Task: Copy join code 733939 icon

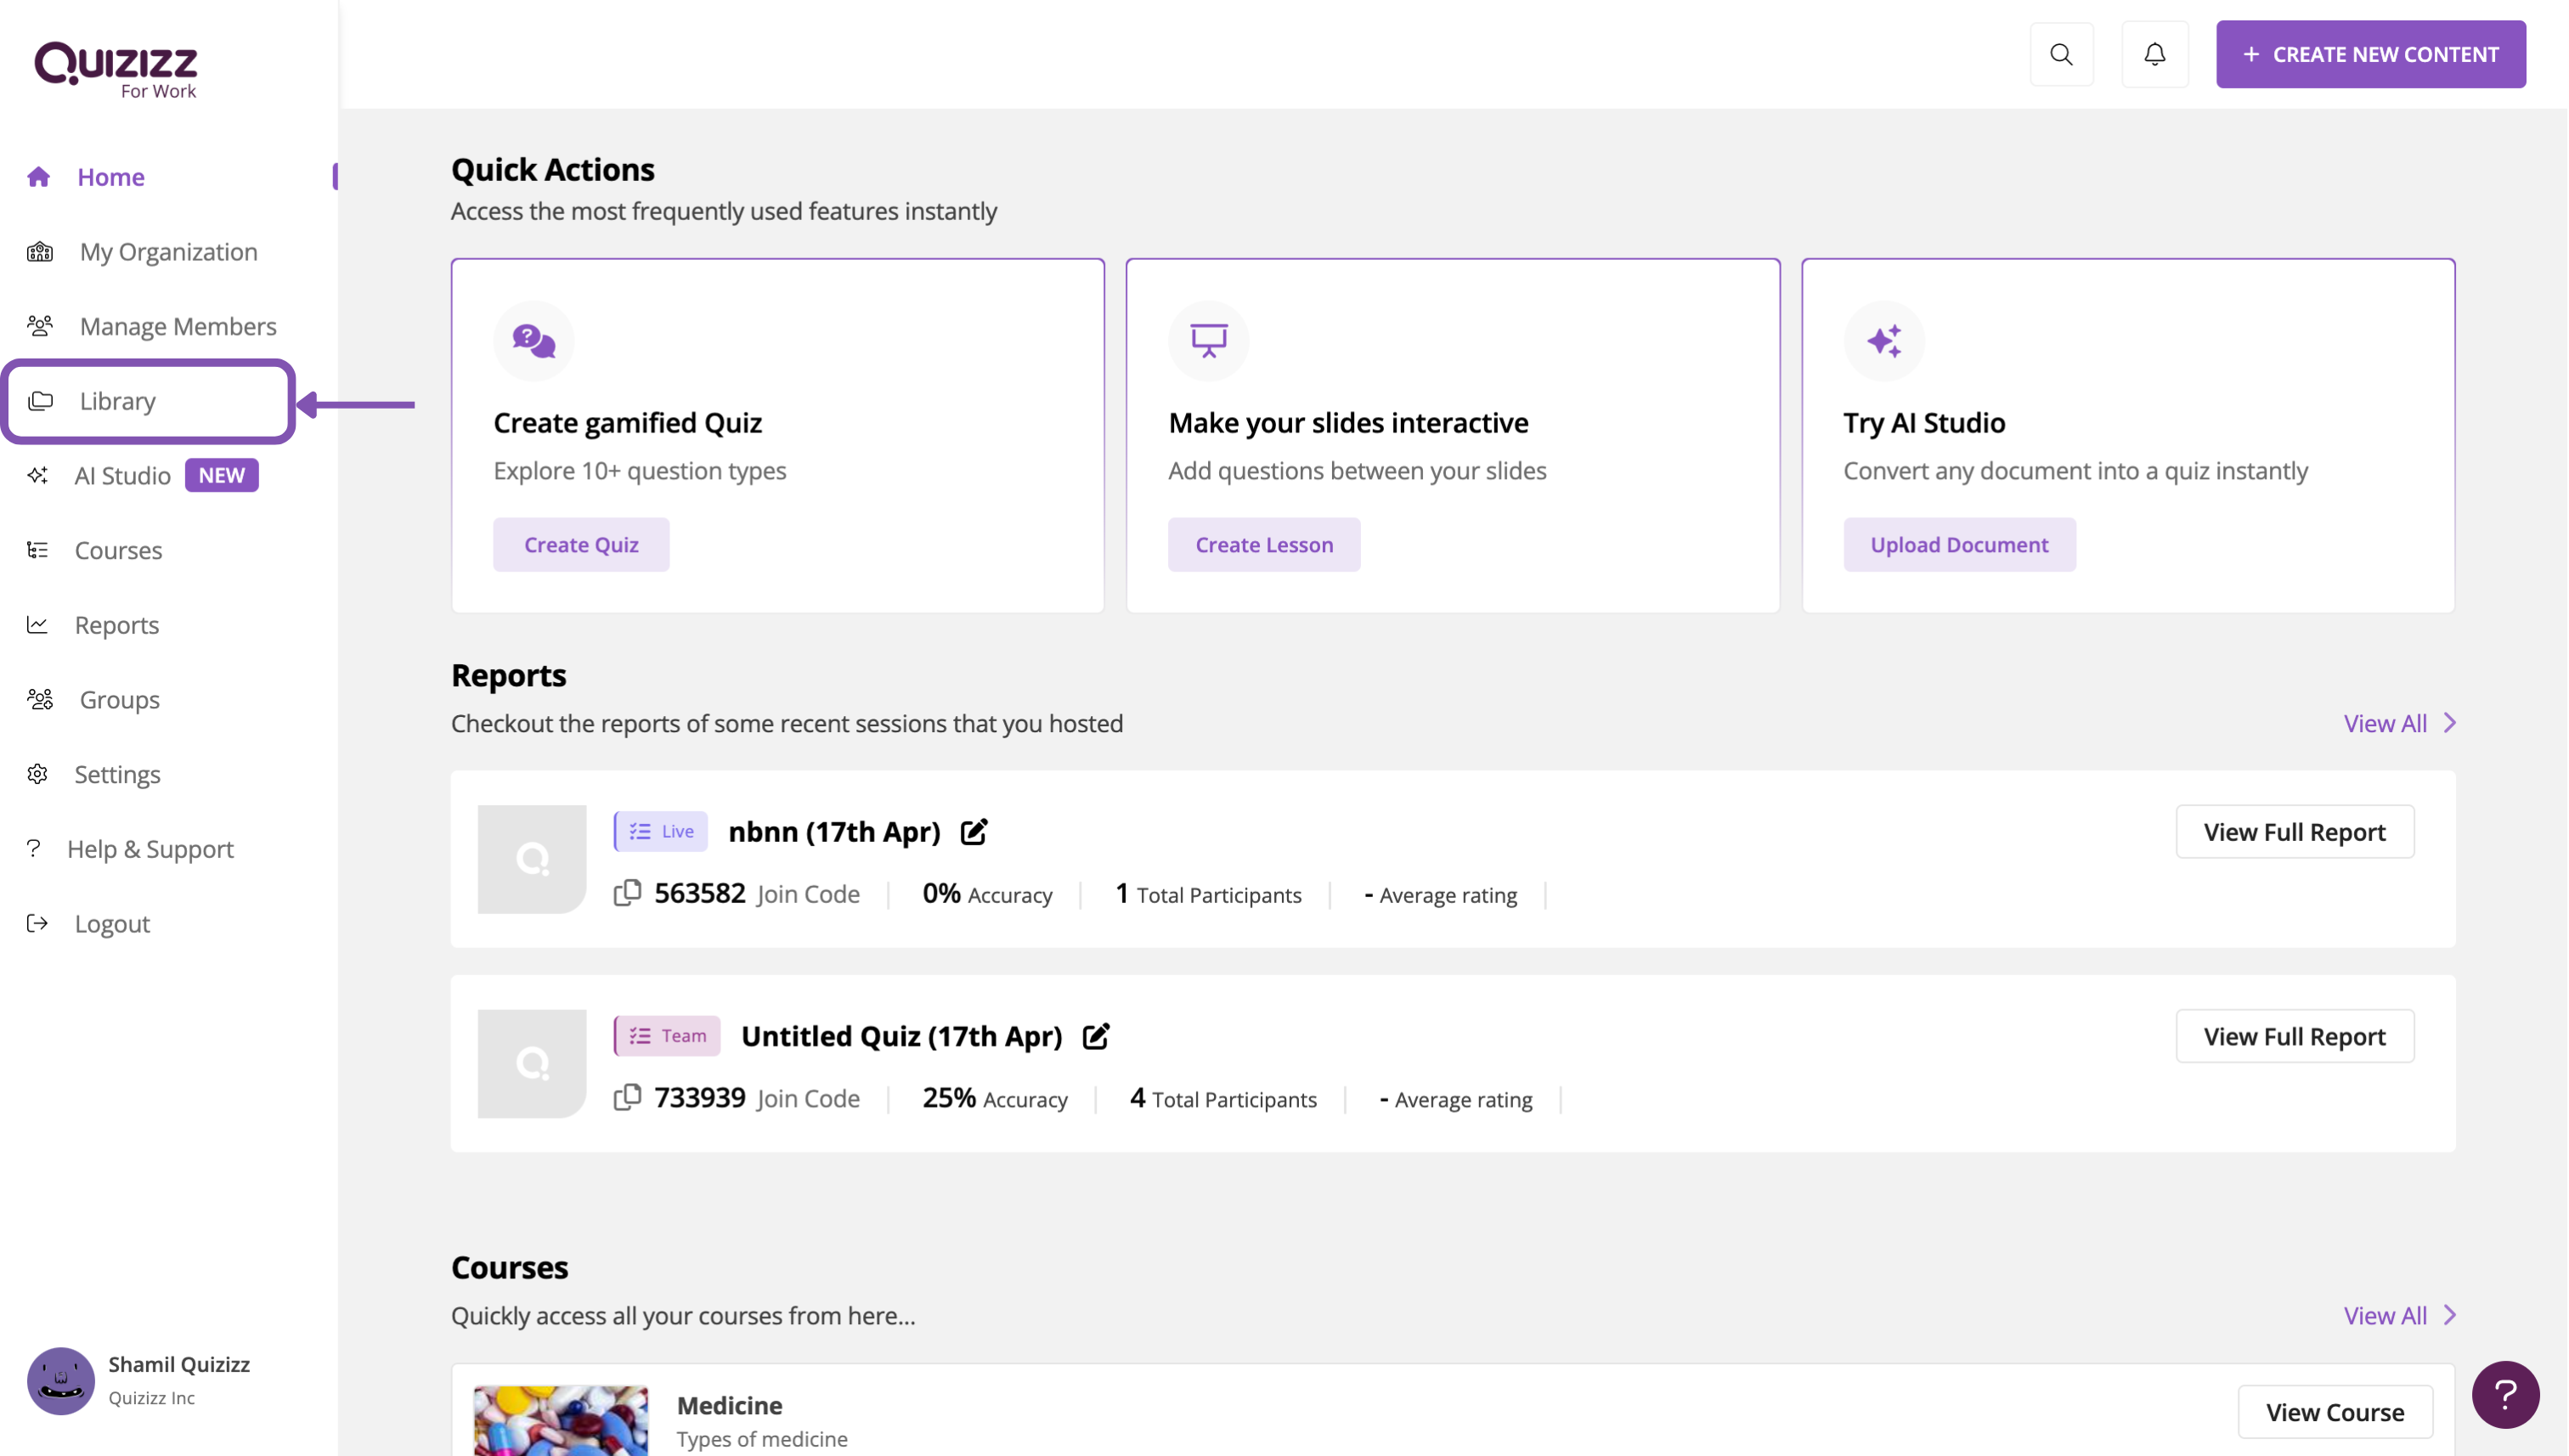Action: [627, 1097]
